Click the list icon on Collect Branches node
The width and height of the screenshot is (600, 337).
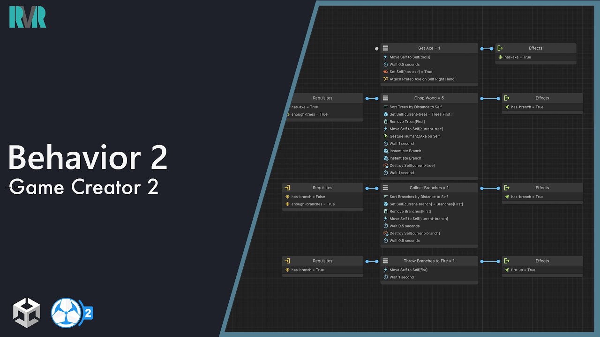point(385,188)
